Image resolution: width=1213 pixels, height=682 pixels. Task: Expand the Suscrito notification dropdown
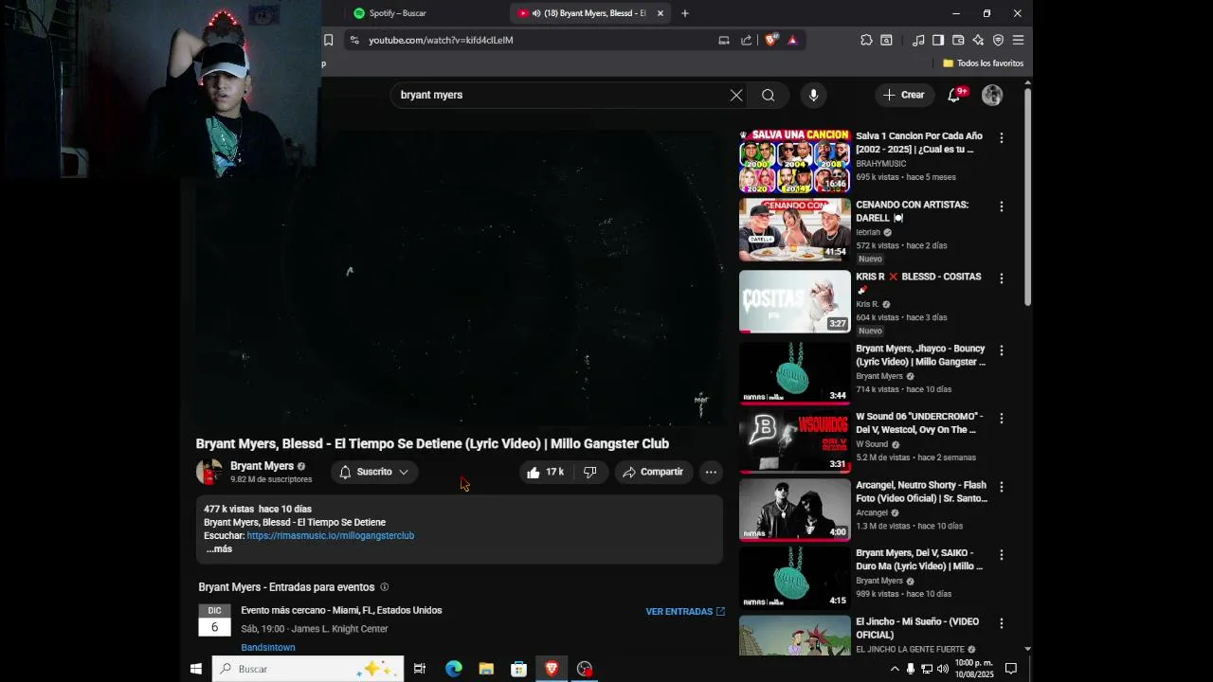point(374,472)
